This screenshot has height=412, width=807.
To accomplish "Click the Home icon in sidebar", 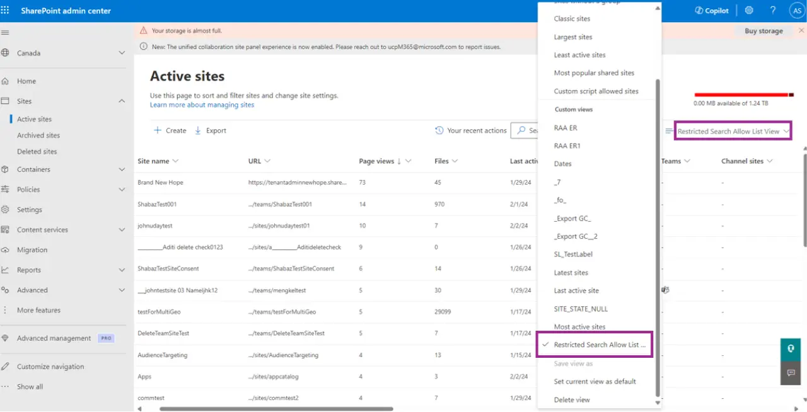I will point(5,81).
